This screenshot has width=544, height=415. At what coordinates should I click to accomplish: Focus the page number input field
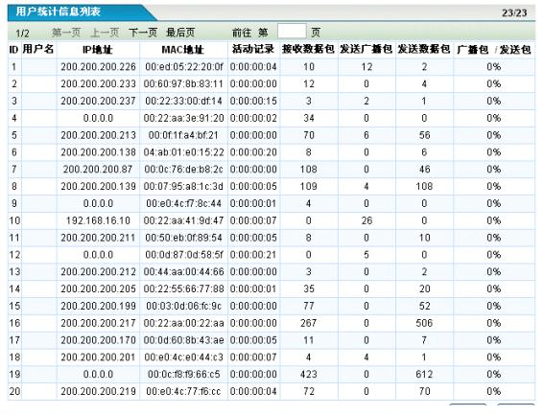click(x=292, y=32)
